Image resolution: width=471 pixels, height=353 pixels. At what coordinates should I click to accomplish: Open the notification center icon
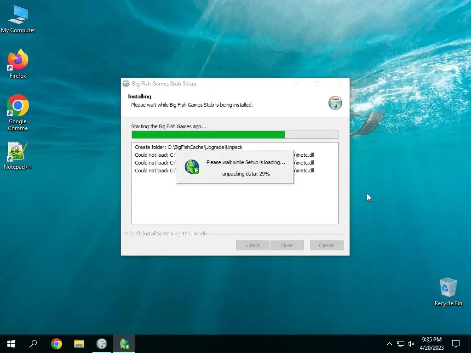click(x=456, y=344)
